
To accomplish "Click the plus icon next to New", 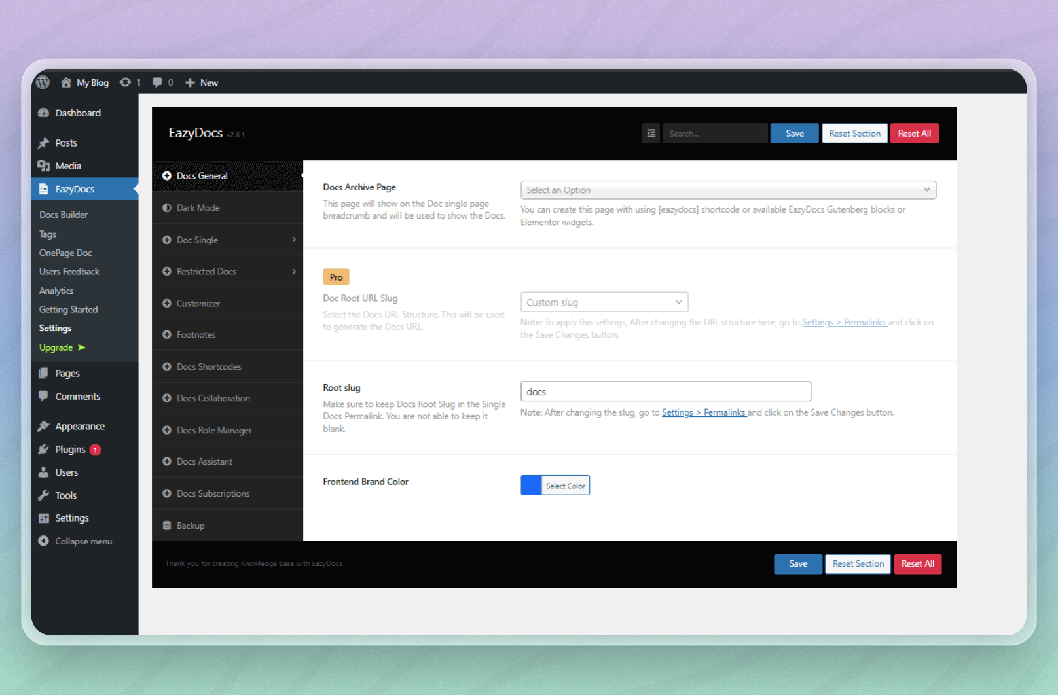I will (190, 82).
